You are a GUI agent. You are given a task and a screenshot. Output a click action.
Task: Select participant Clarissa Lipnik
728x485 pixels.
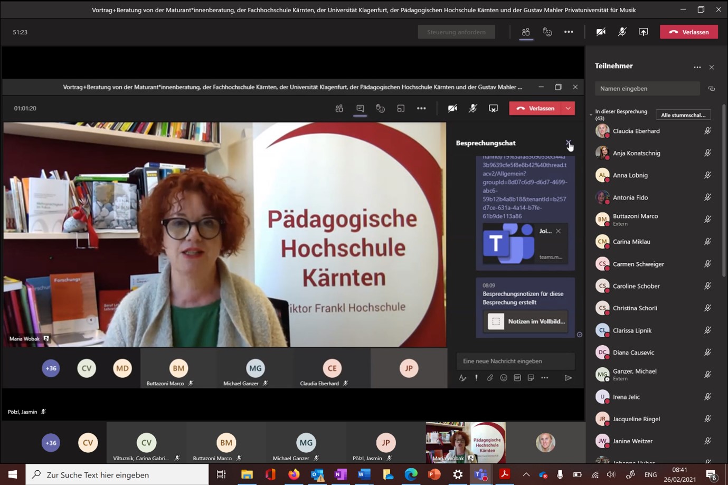pyautogui.click(x=654, y=330)
